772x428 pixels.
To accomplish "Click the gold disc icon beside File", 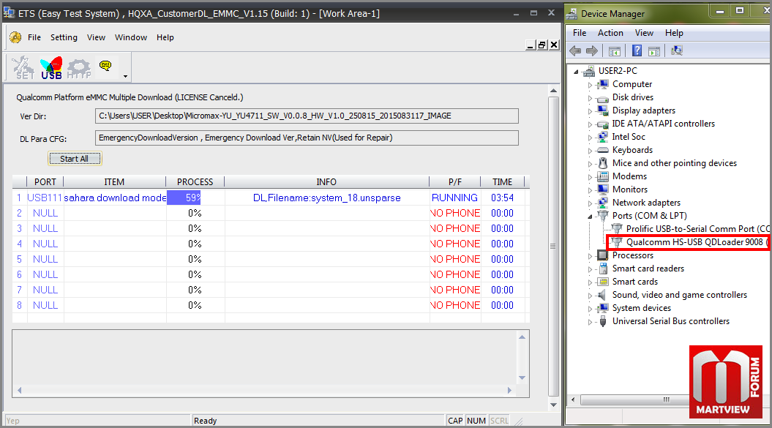I will pos(16,37).
